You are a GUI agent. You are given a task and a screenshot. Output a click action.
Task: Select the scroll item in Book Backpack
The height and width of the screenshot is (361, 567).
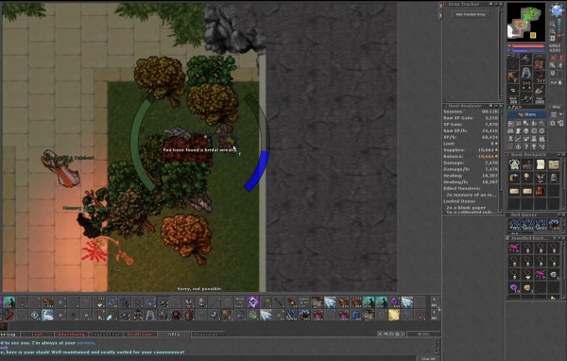(541, 164)
